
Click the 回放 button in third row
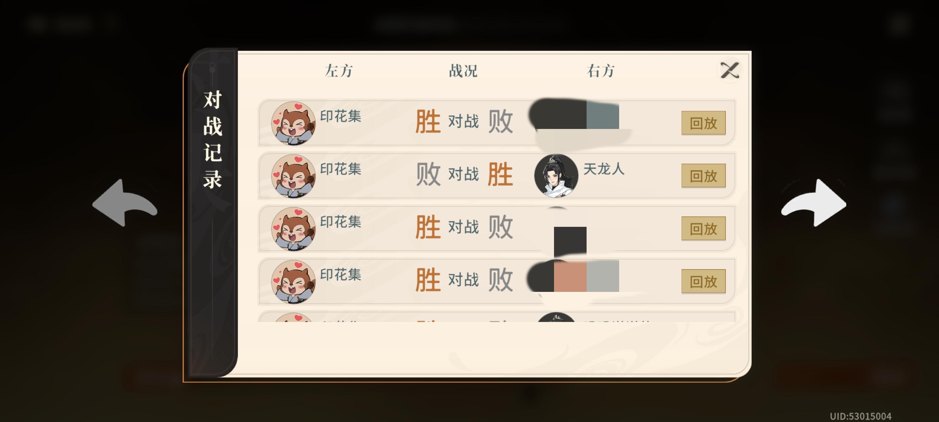pos(703,229)
